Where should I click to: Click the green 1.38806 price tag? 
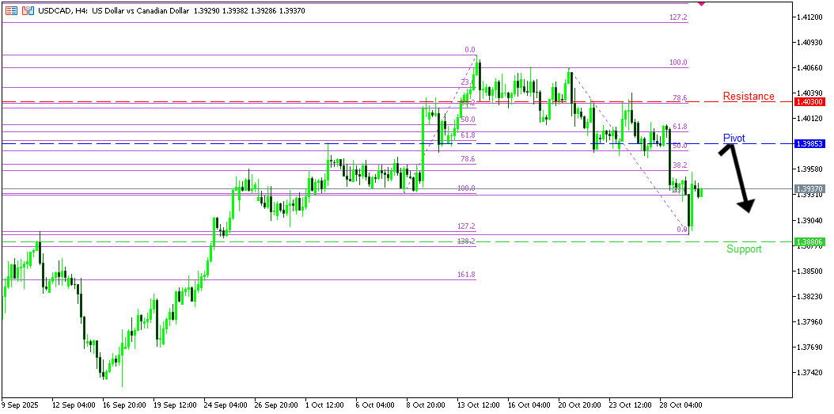click(x=812, y=241)
